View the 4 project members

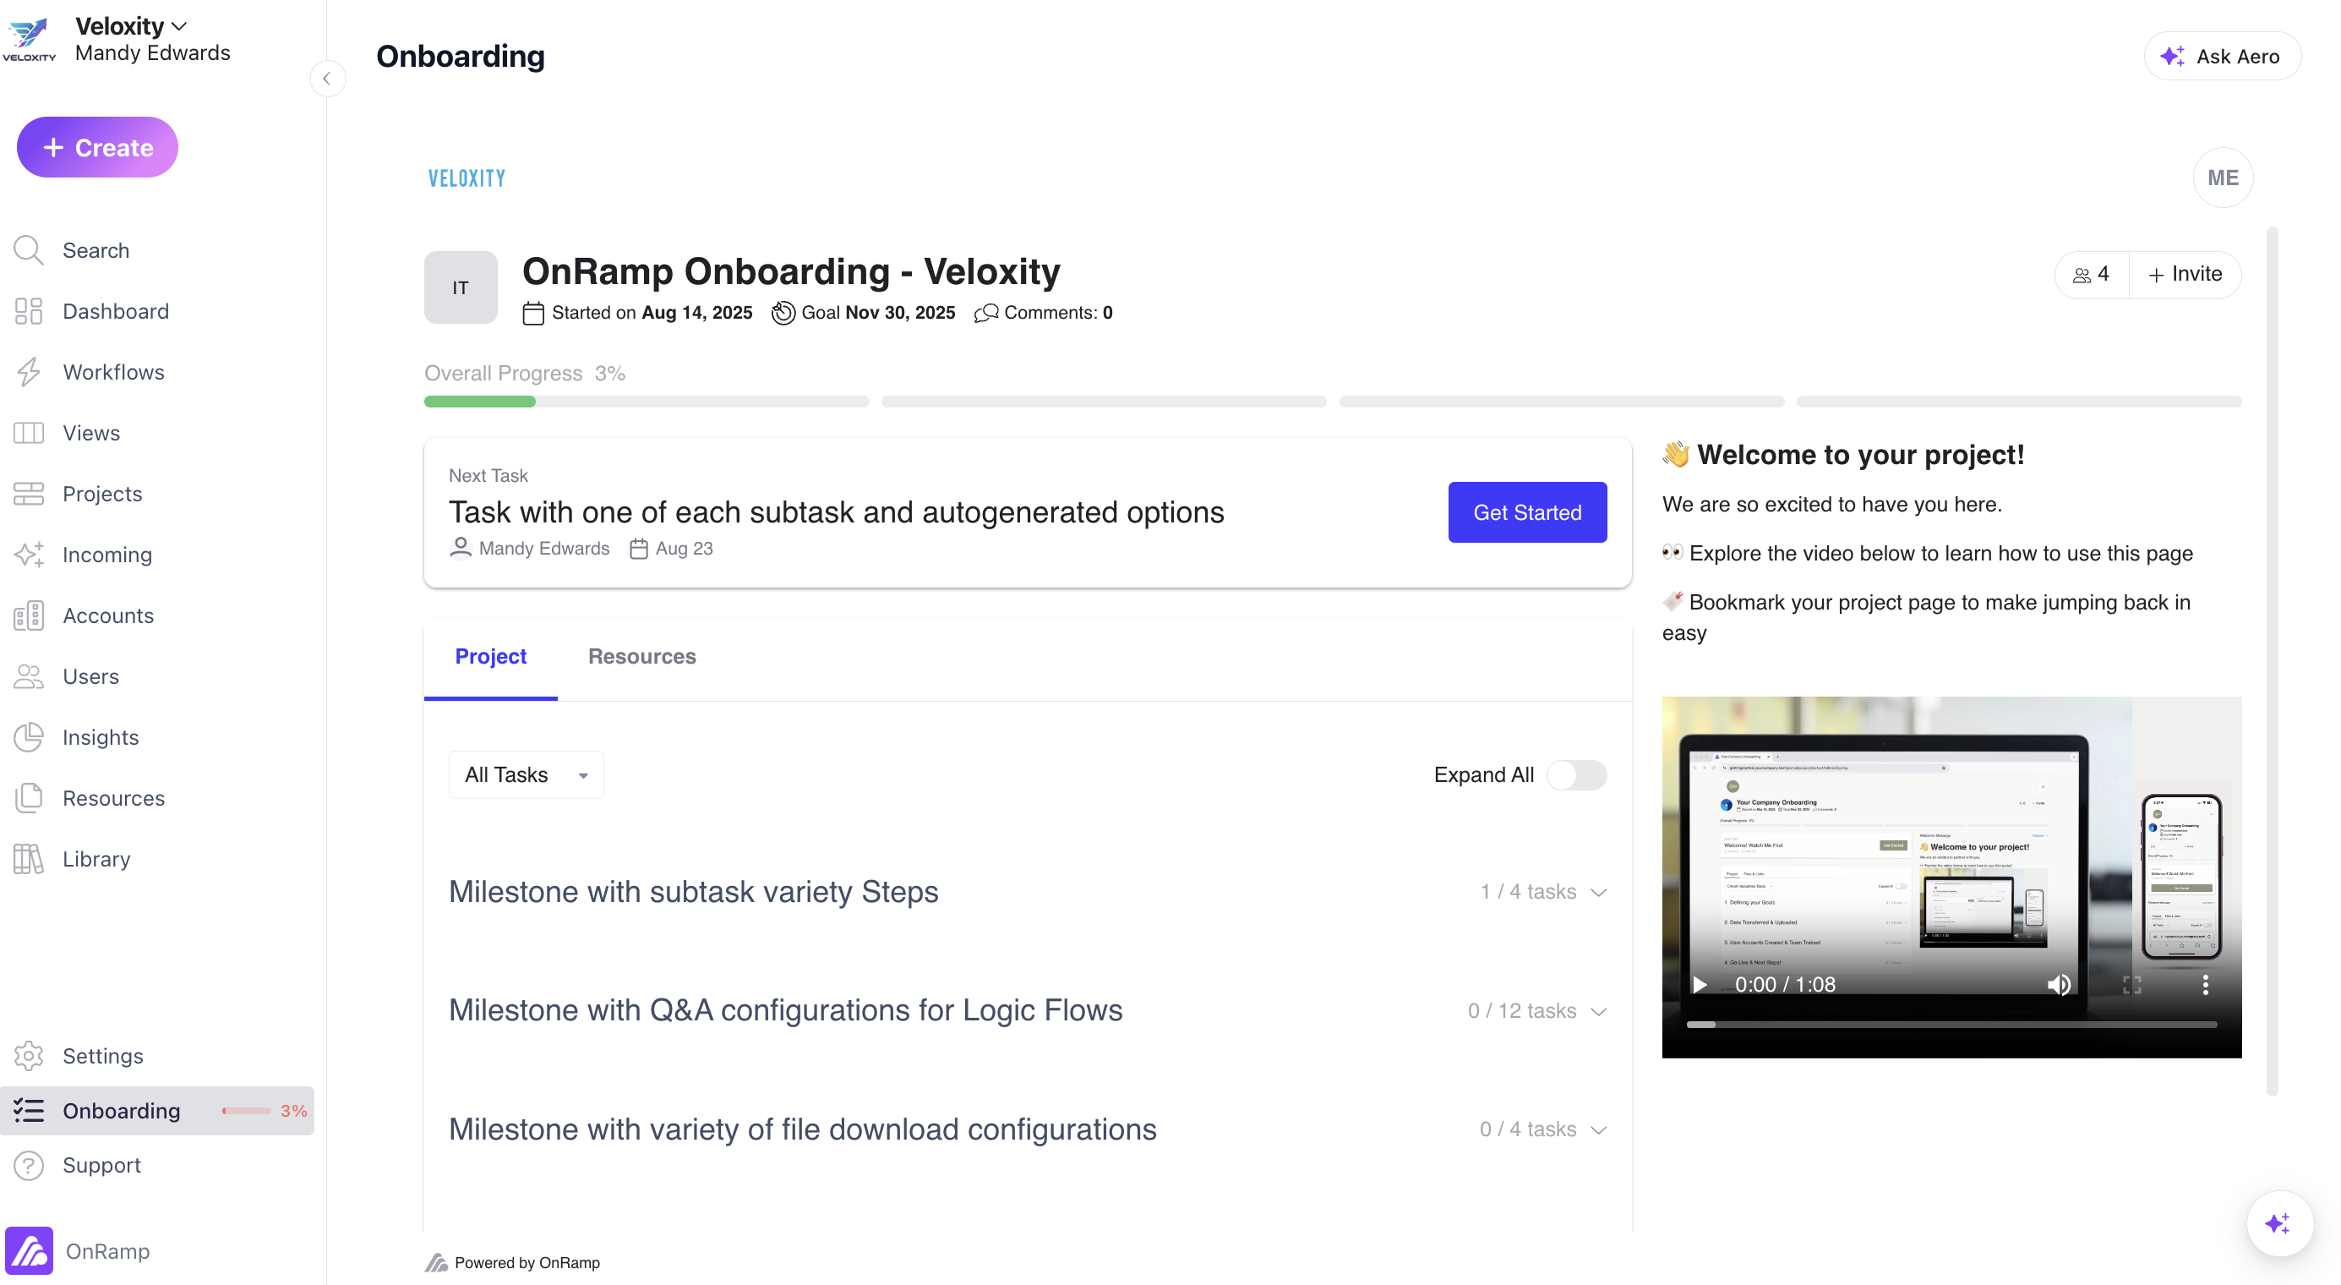click(x=2091, y=275)
